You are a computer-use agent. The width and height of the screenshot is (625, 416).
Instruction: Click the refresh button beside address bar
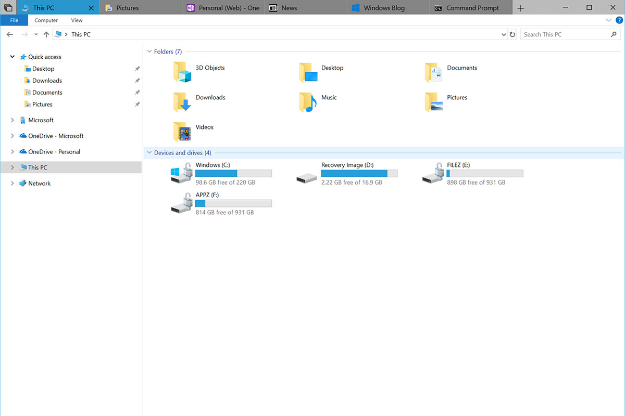point(512,34)
